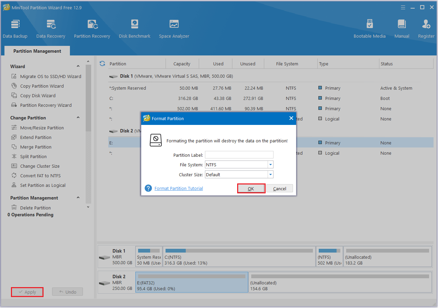Image resolution: width=438 pixels, height=308 pixels.
Task: Collapse the Partition Management sidebar section
Action: [x=78, y=198]
